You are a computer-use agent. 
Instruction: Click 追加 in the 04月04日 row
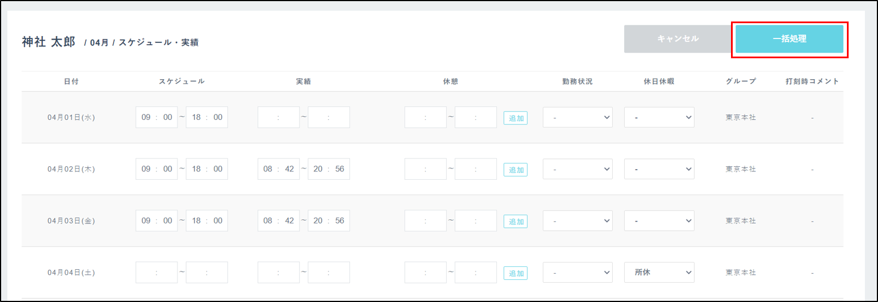[x=516, y=273]
